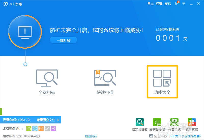This screenshot has height=140, width=204.
Task: Click 已隔离威胁对象: 70 text
Action: coord(16,120)
